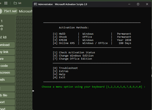Click the fullscreen button in sidebar

coord(7,72)
